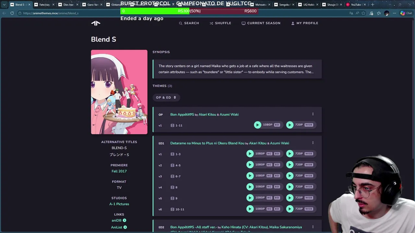
Task: Open Akari Kitou artist link in OP
Action: [x=207, y=115]
